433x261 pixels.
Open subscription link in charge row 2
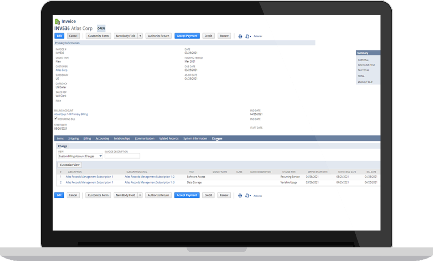[x=89, y=182]
